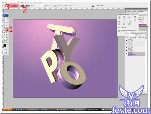Hide the P layer eye icon
This screenshot has height=114, width=151.
click(126, 44)
